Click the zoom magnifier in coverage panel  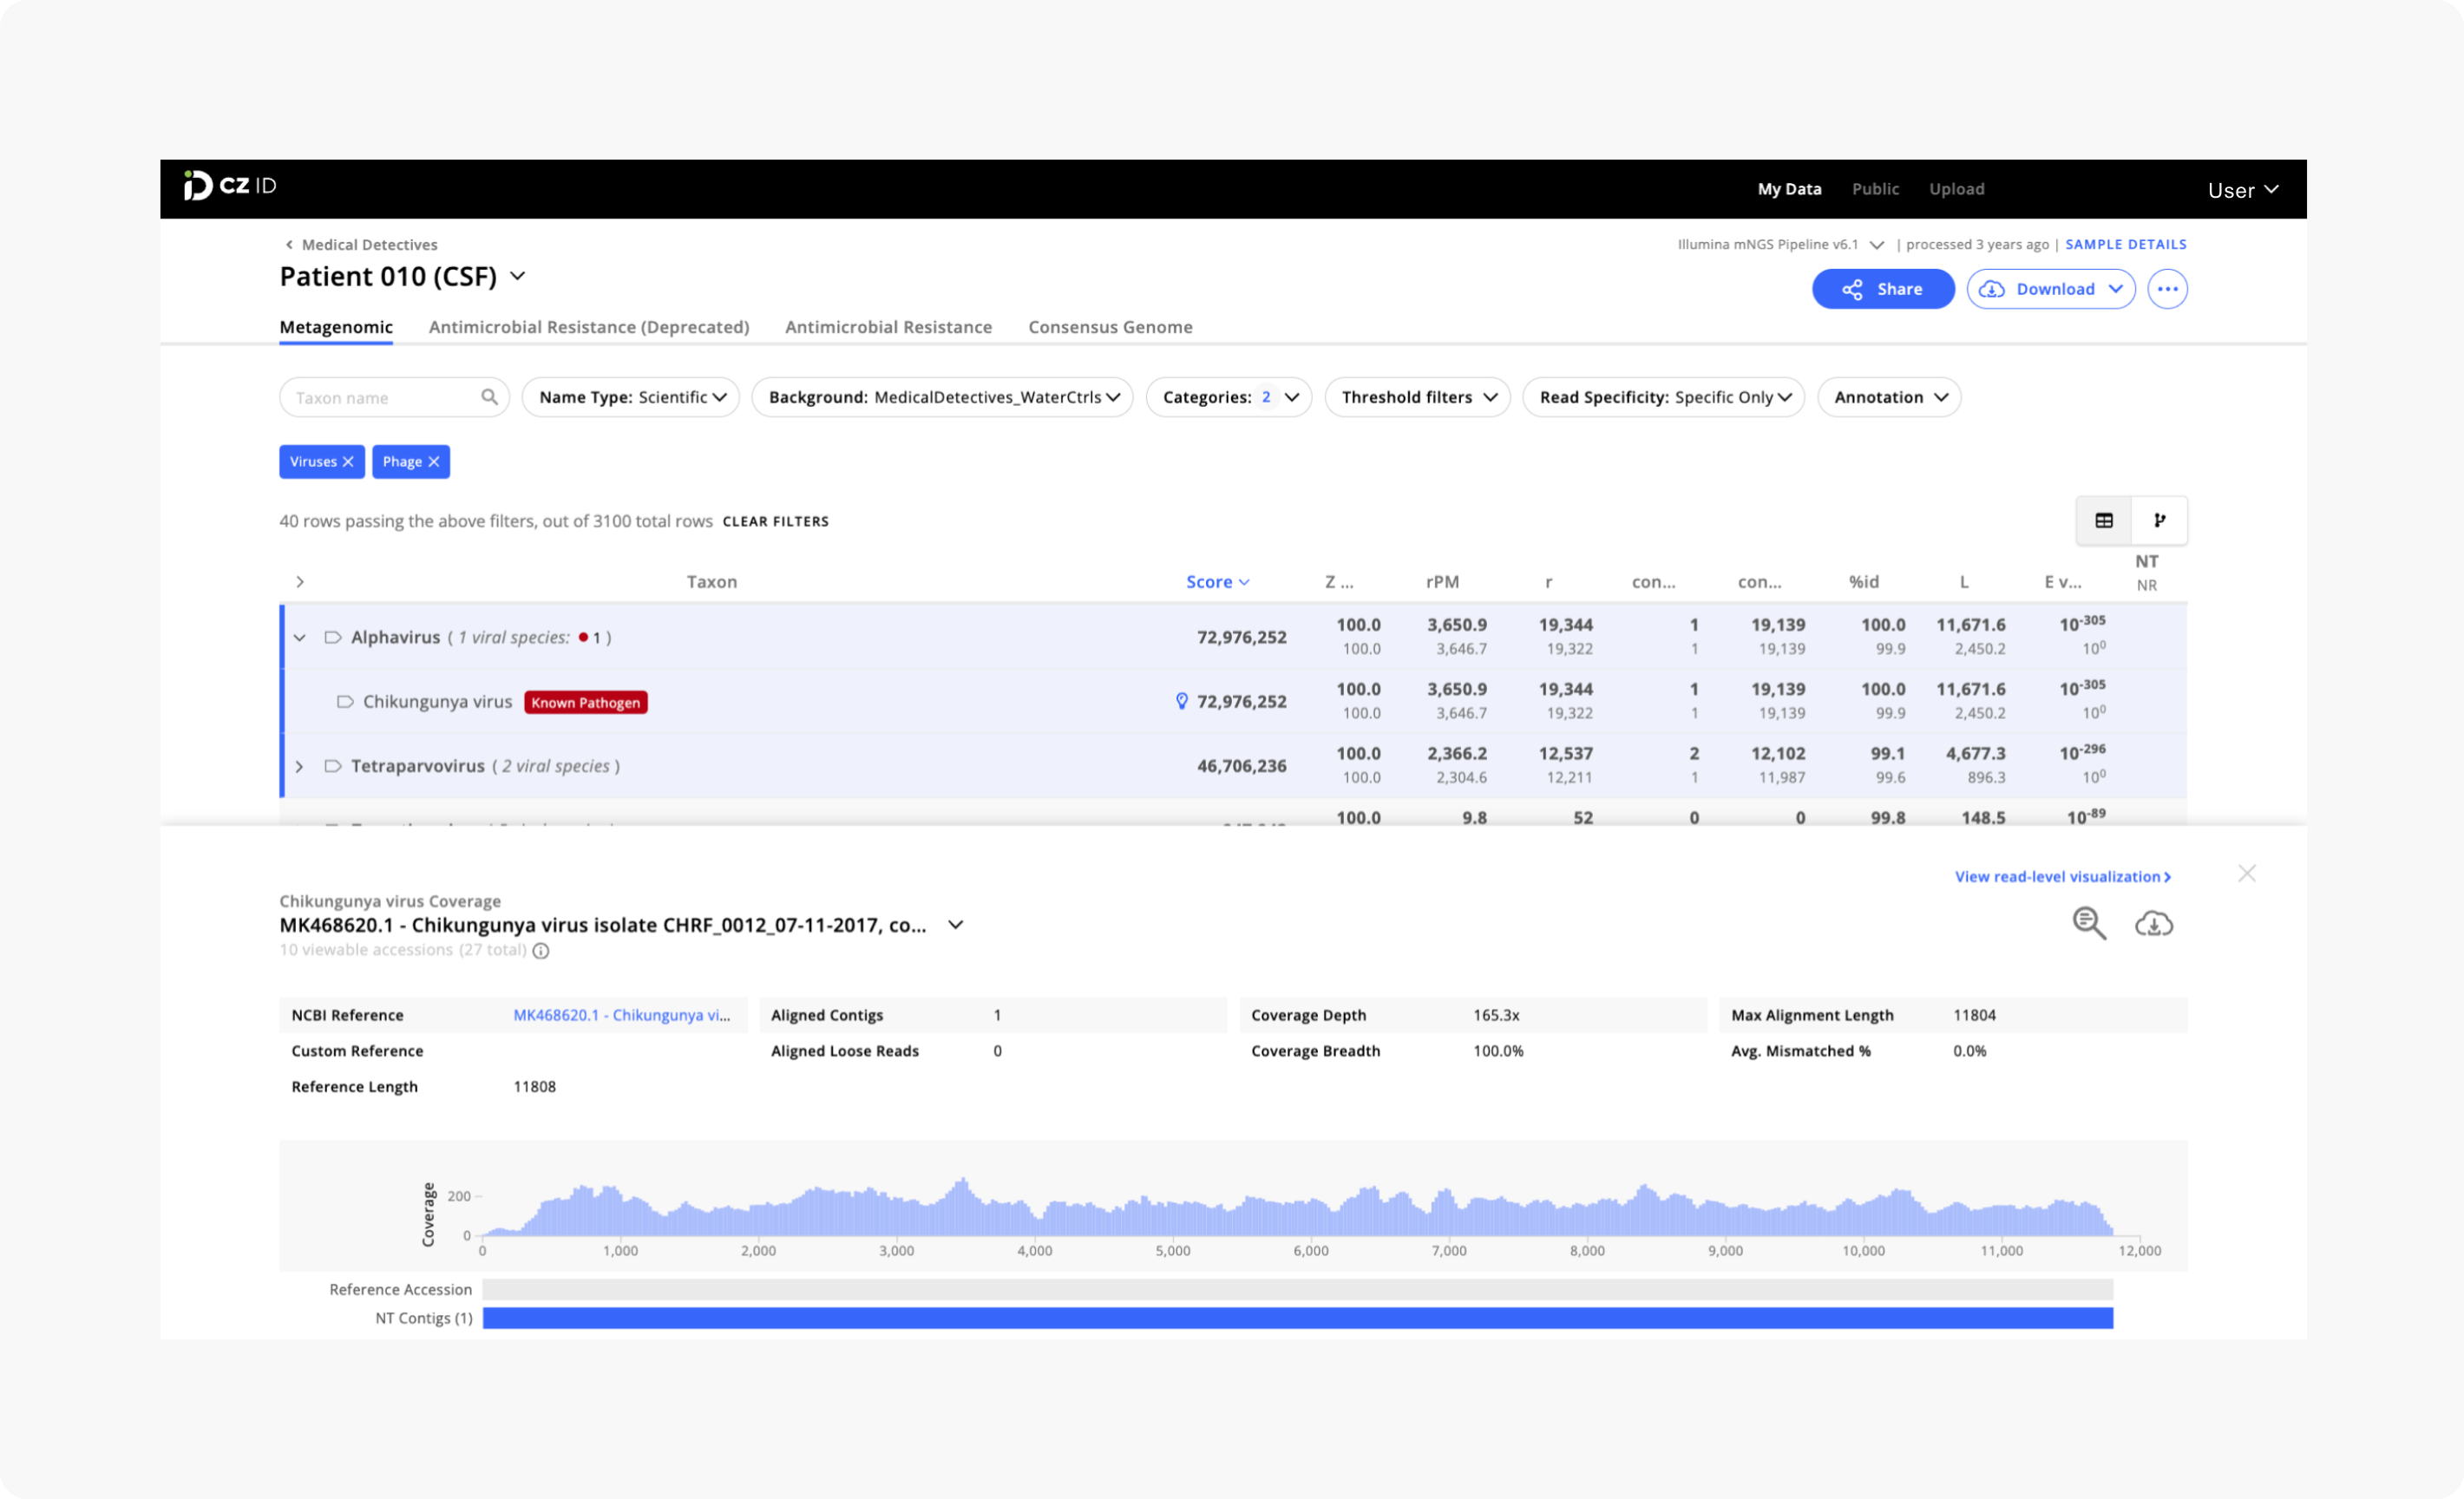(2089, 924)
